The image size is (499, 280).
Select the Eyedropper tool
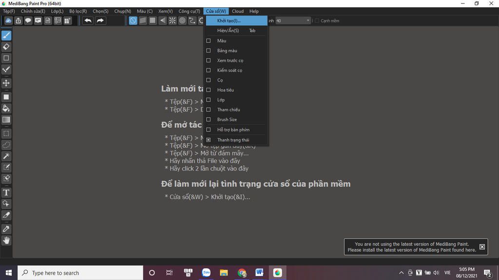[x=6, y=229]
